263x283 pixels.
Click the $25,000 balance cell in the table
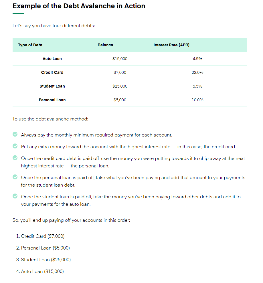tap(120, 86)
